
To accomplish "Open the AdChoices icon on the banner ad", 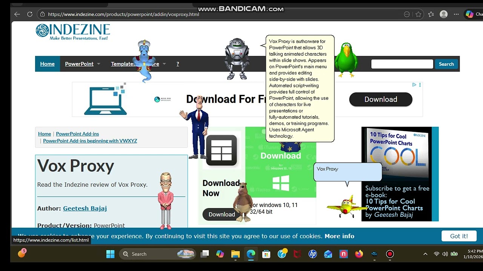I will pos(414,85).
